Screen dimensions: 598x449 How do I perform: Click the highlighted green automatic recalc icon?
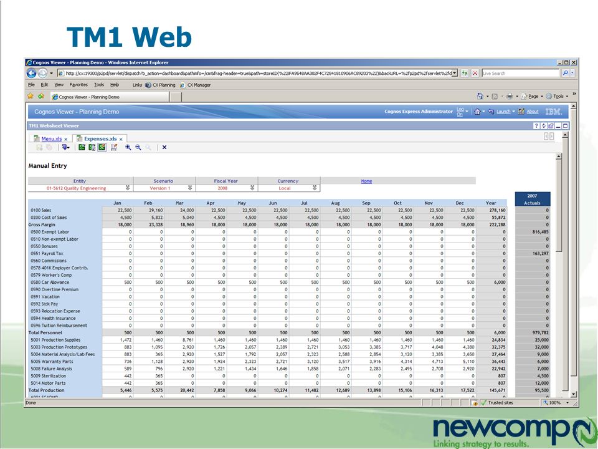102,147
